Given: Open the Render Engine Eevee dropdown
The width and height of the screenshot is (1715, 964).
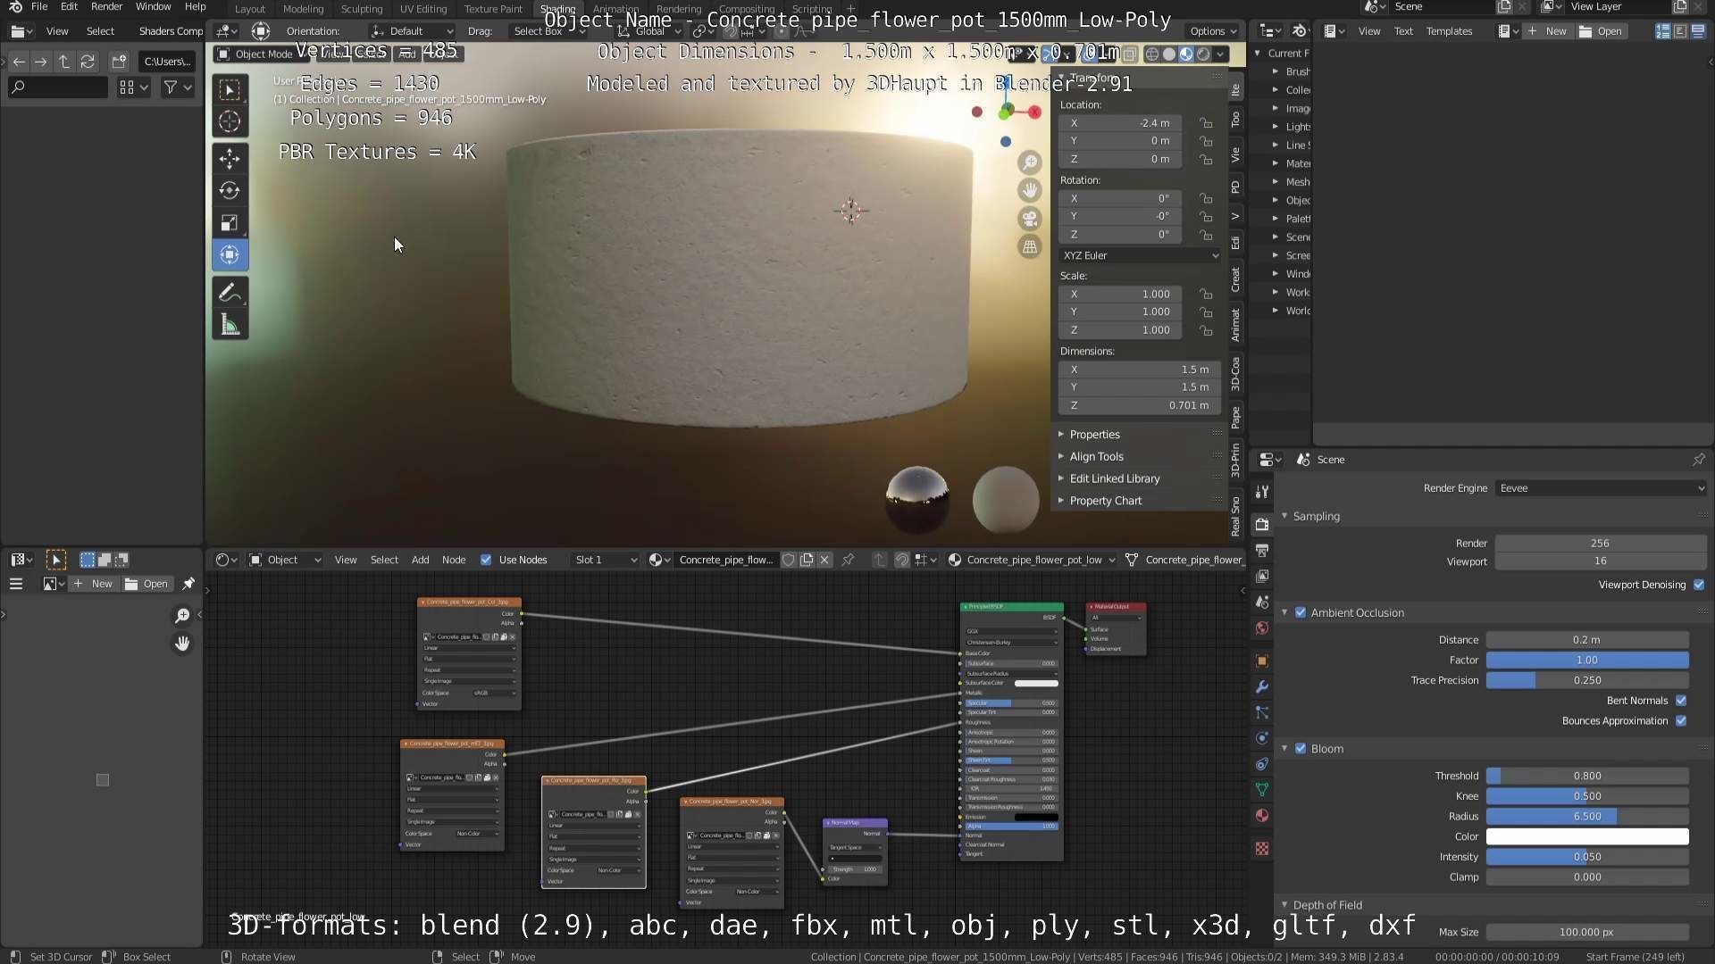Looking at the screenshot, I should (1600, 488).
